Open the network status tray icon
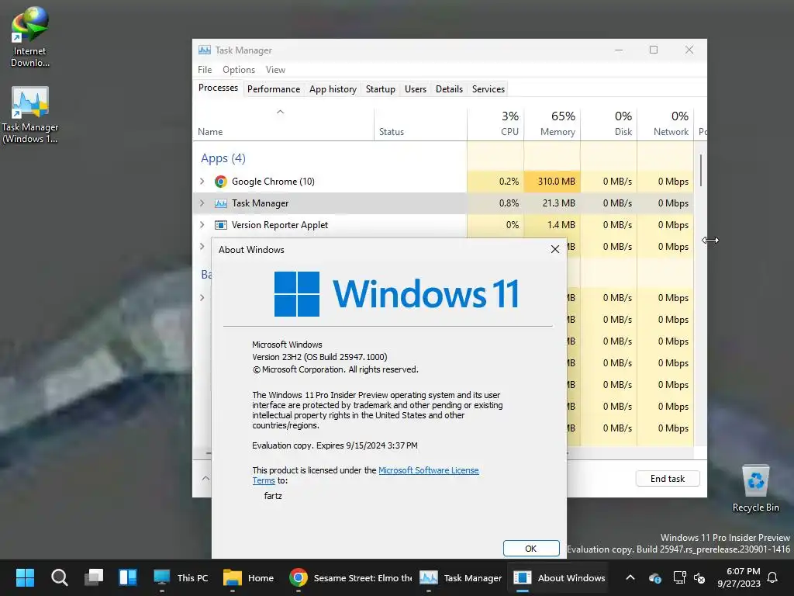The width and height of the screenshot is (794, 596). pyautogui.click(x=679, y=577)
